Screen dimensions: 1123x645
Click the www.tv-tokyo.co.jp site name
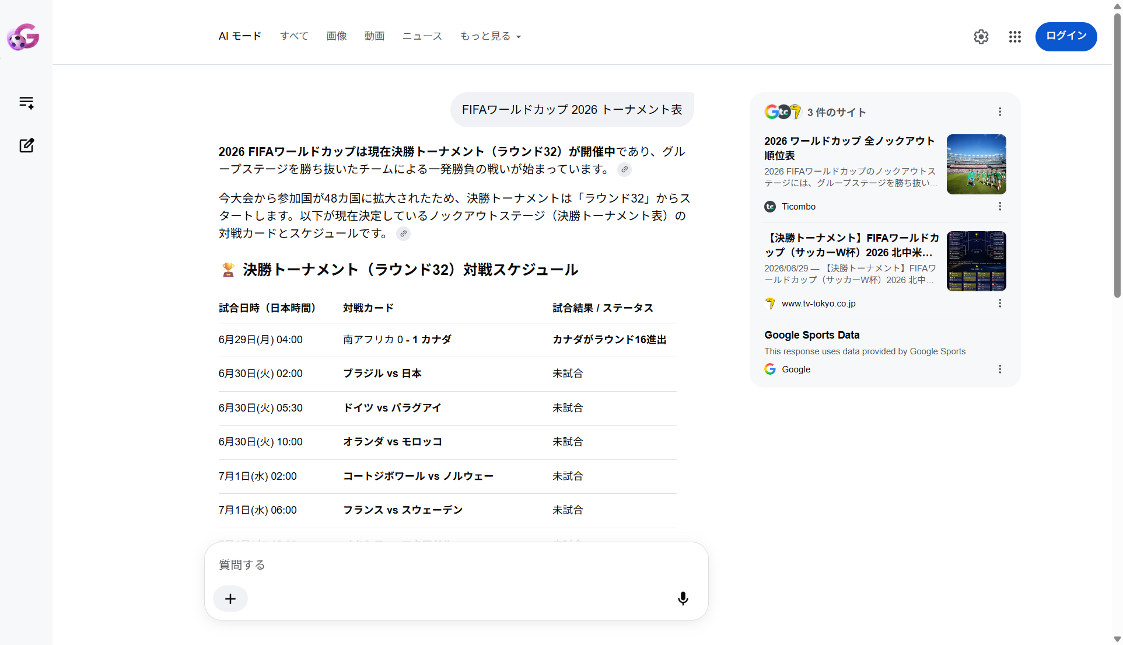point(818,304)
